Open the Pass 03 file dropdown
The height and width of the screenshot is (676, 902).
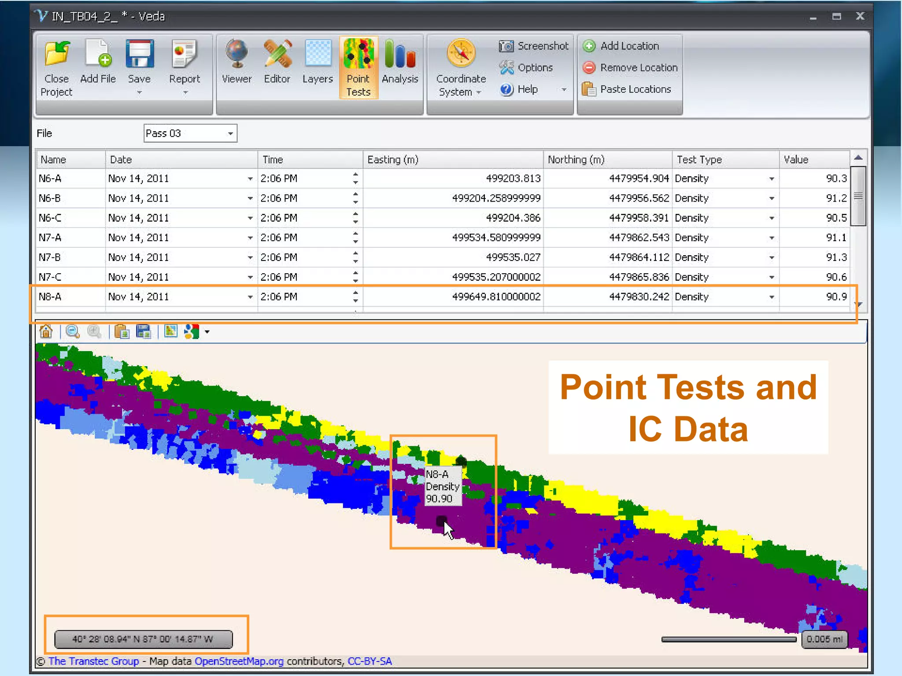click(x=230, y=133)
